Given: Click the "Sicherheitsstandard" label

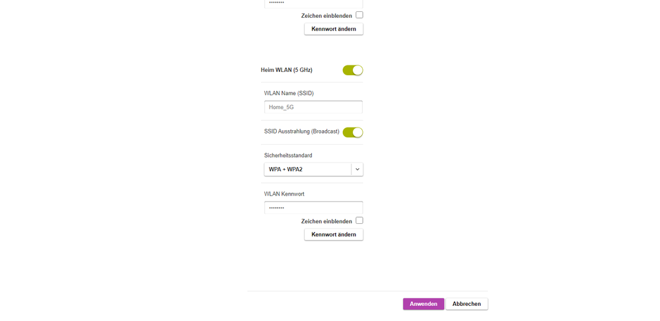Looking at the screenshot, I should pos(288,155).
